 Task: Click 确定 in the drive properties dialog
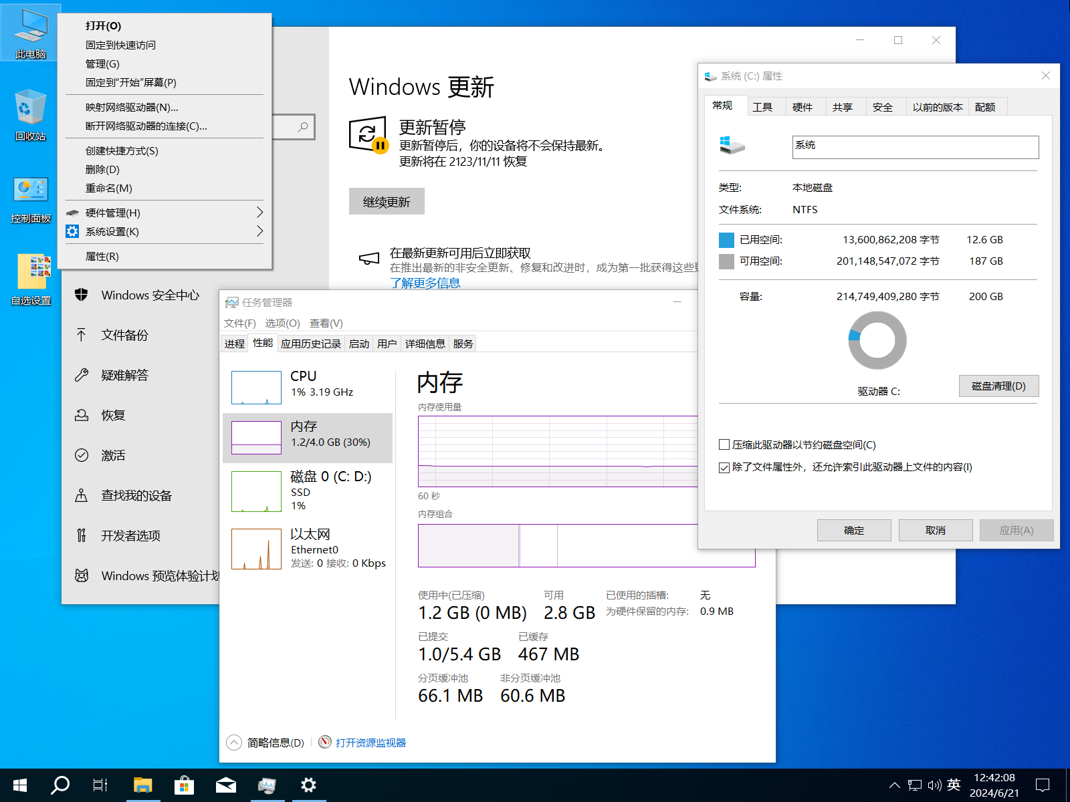(x=854, y=530)
